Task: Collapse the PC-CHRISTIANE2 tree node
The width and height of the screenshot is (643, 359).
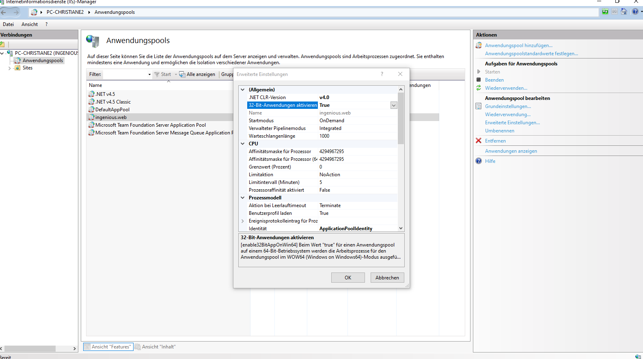Action: [x=2, y=53]
